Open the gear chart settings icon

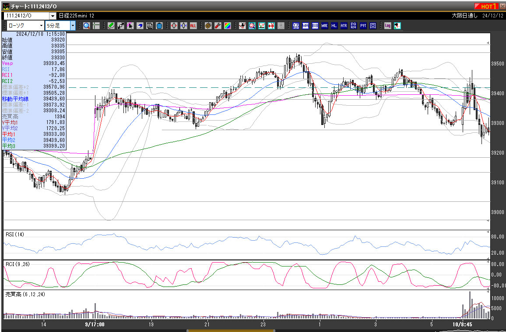click(x=208, y=26)
